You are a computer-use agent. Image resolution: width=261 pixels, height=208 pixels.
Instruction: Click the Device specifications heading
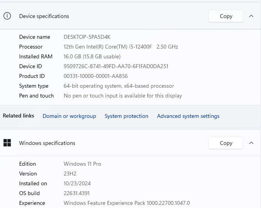click(x=44, y=16)
